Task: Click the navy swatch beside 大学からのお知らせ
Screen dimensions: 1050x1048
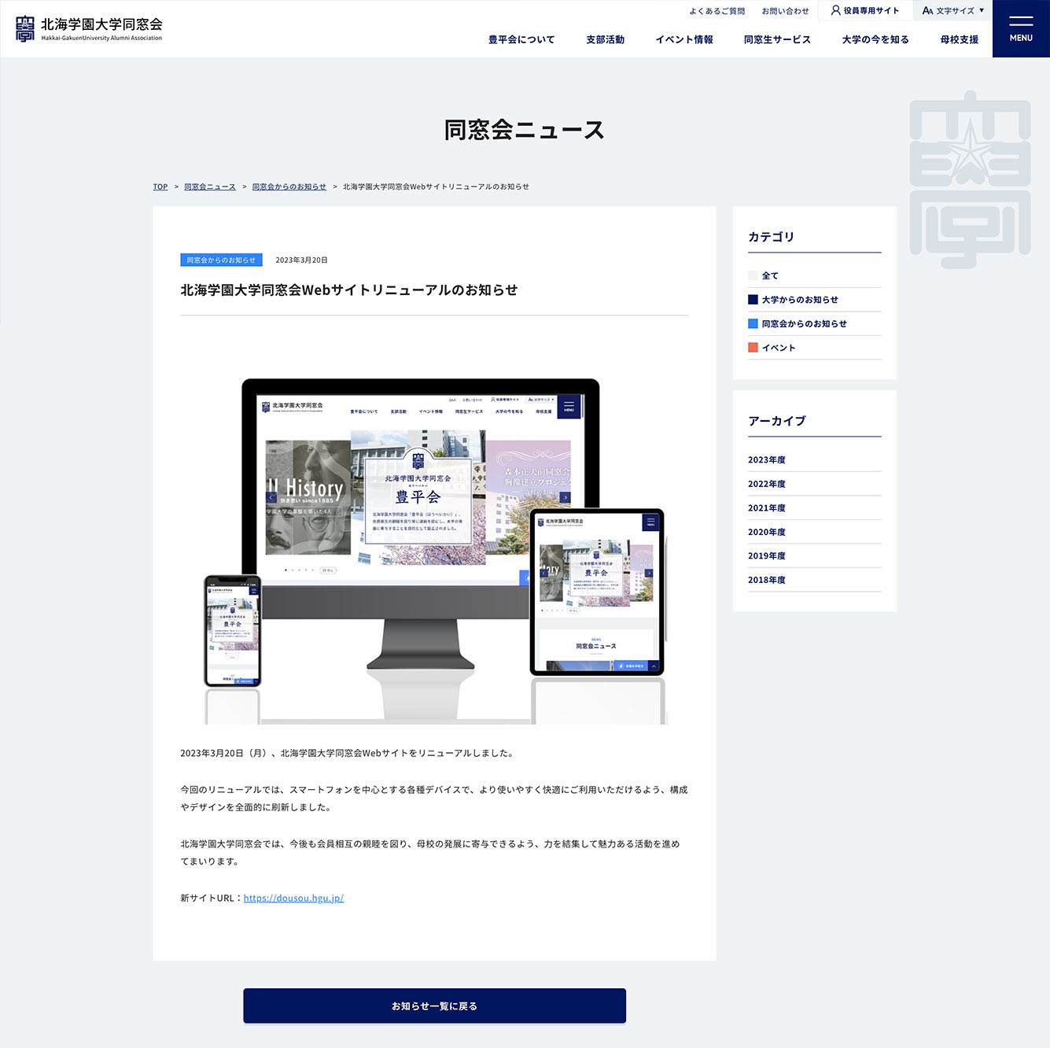Action: [x=753, y=300]
